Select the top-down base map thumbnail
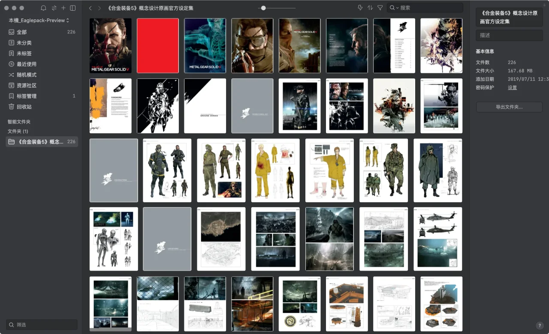 pyautogui.click(x=221, y=239)
